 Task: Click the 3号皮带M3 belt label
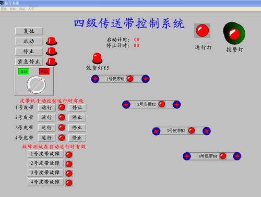tap(176, 131)
